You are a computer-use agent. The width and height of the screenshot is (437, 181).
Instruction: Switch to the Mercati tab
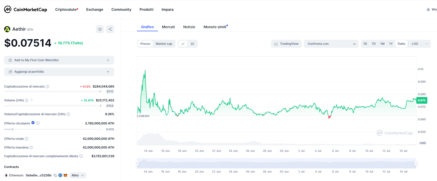[x=168, y=27]
